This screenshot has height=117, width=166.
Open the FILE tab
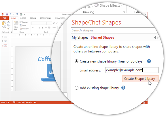point(4,18)
